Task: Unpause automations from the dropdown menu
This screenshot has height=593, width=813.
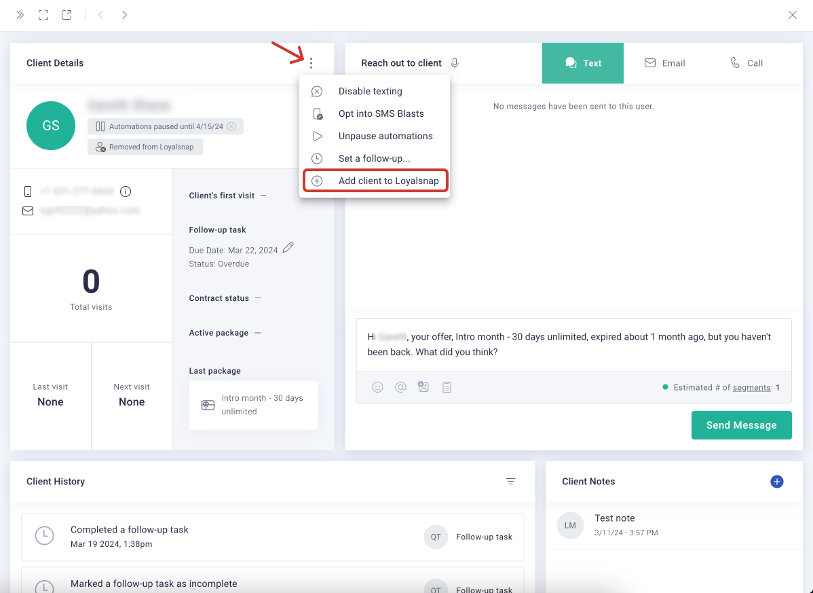Action: pos(385,136)
